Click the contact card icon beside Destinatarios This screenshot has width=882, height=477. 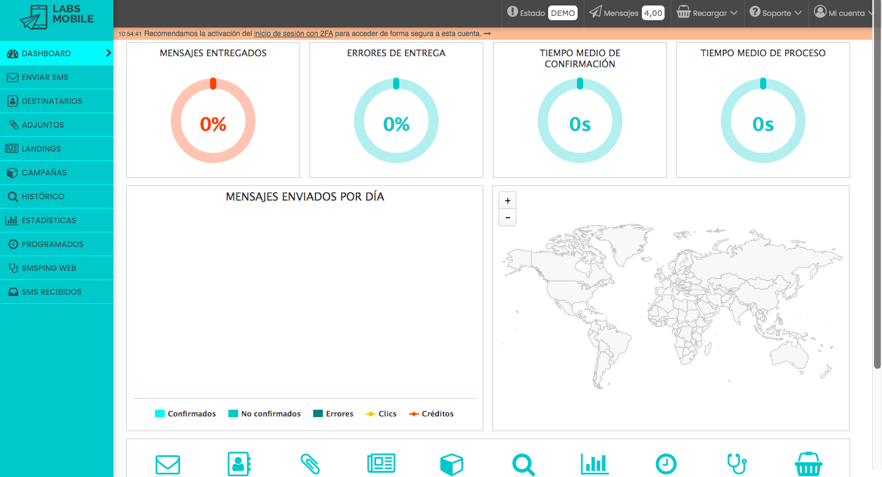pos(12,102)
